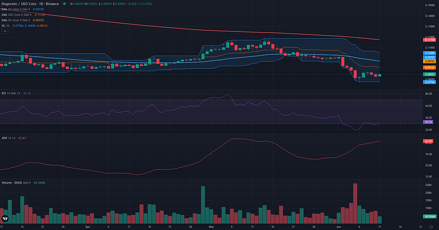This screenshot has width=439, height=230.
Task: Click the blue 0.07766 price label
Action: click(x=429, y=82)
